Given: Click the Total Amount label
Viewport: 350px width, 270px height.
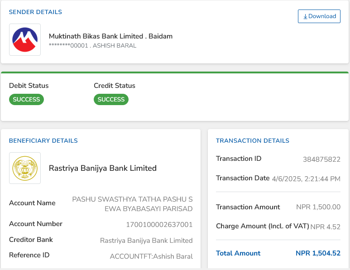Looking at the screenshot, I should pos(238,253).
